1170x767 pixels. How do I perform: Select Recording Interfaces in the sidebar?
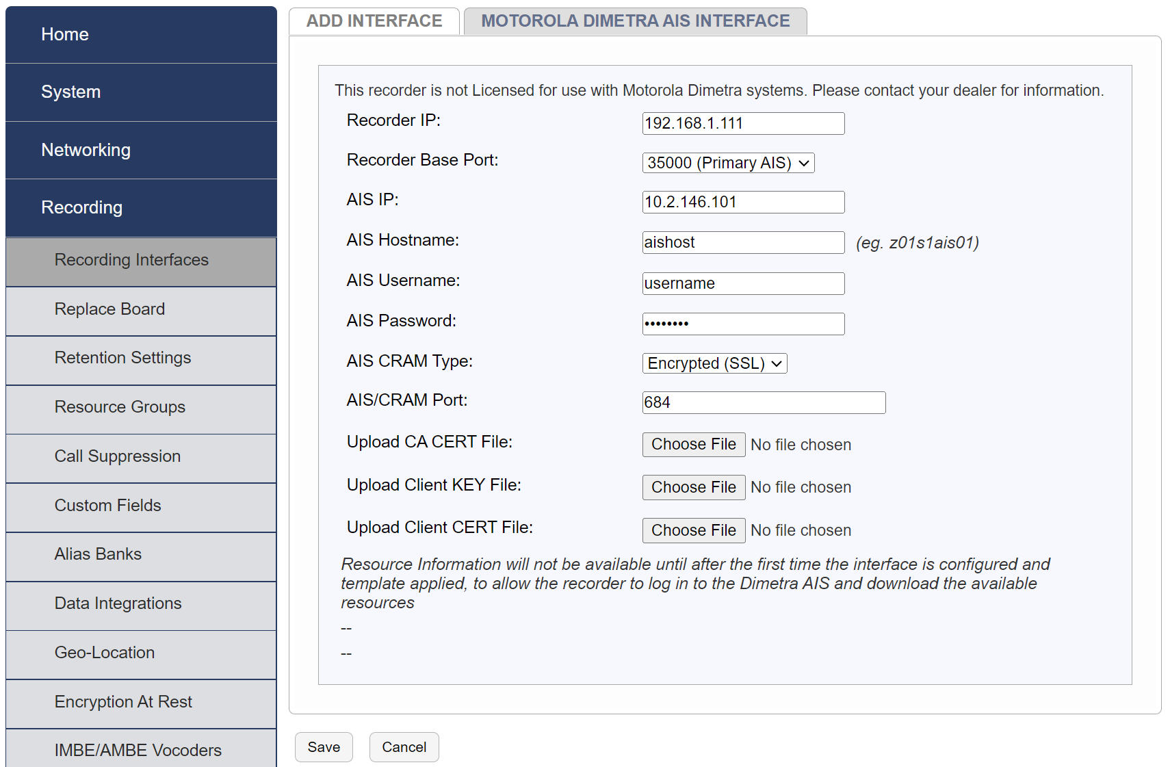131,260
